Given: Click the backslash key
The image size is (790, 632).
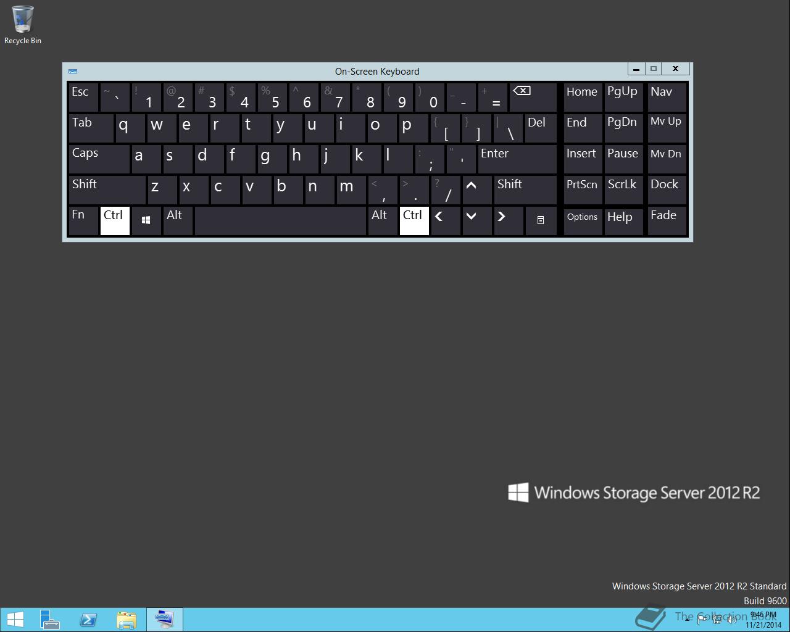Looking at the screenshot, I should pyautogui.click(x=509, y=128).
